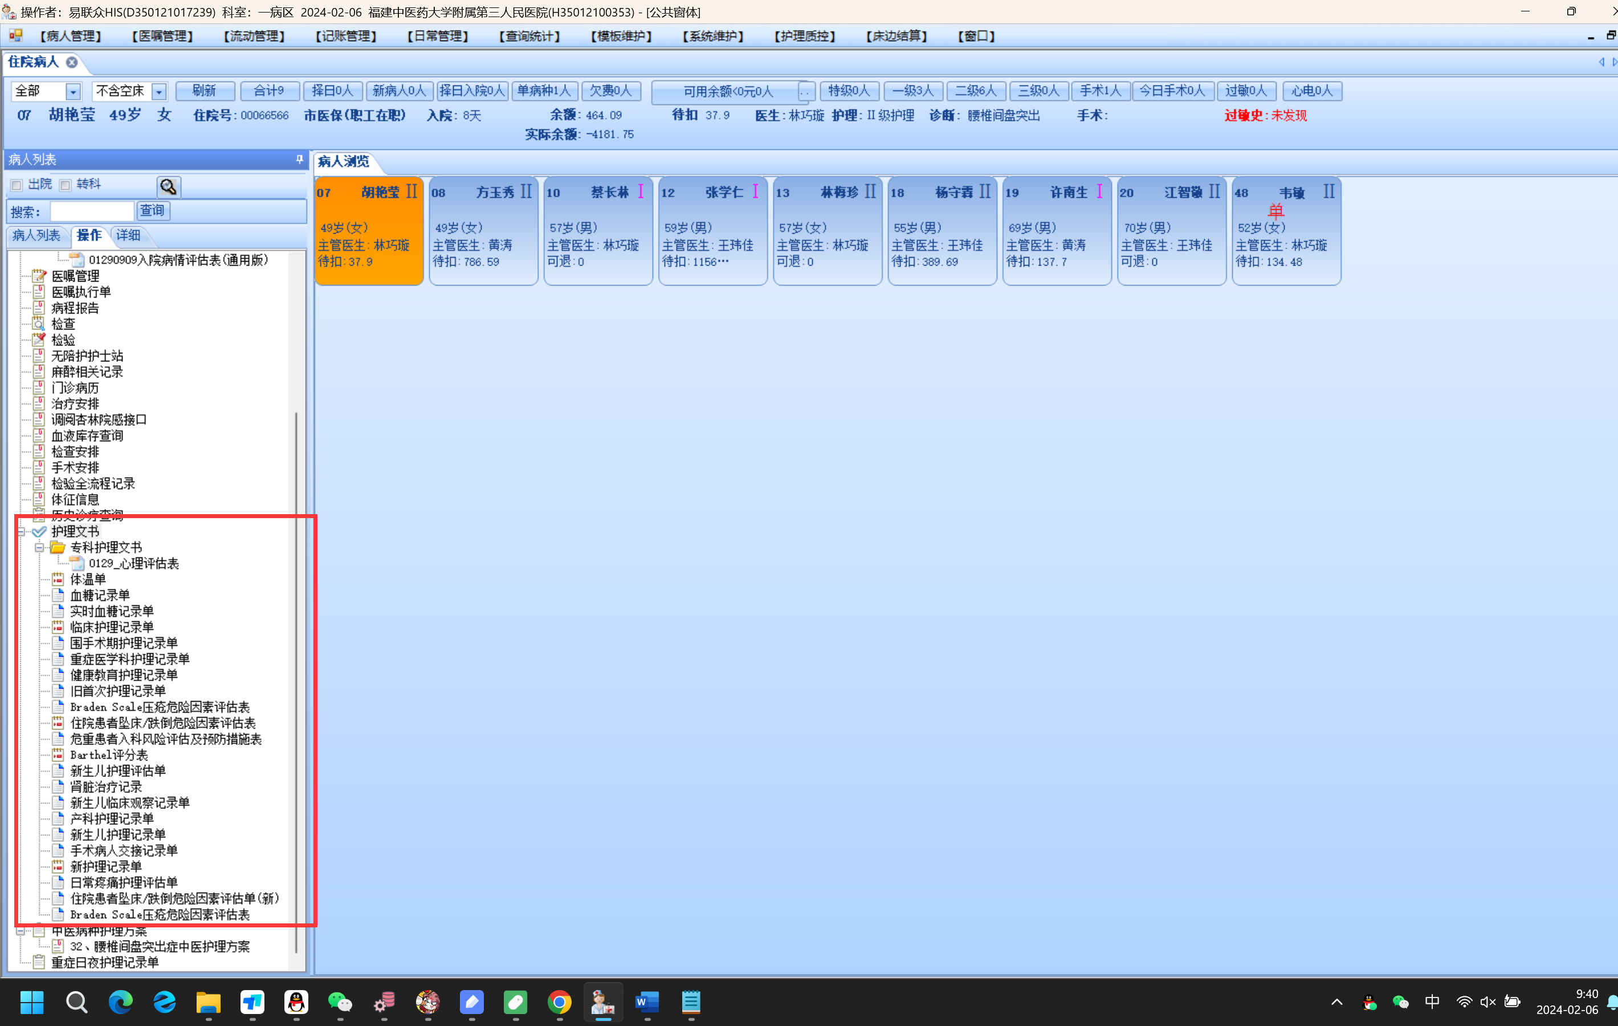Open 体温单 document icon in tree
1618x1026 pixels.
click(59, 579)
